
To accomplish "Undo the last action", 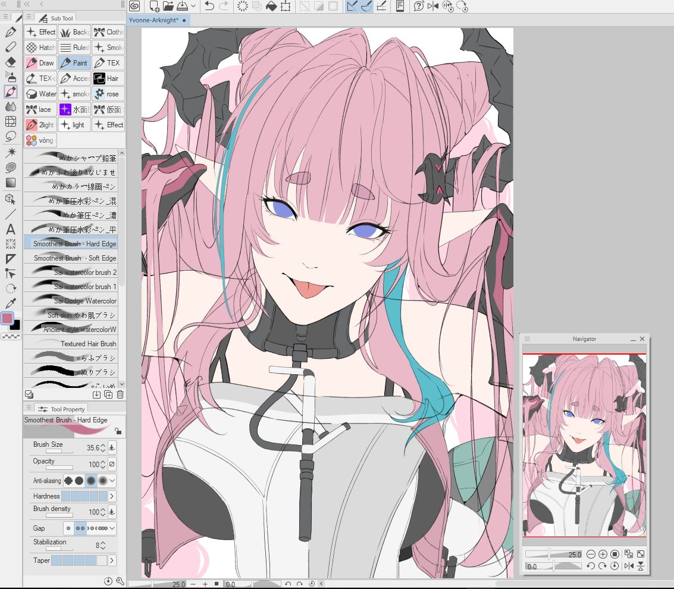I will pyautogui.click(x=209, y=6).
